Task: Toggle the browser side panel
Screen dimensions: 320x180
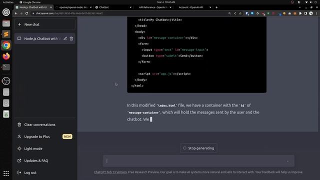Action: click(305, 13)
